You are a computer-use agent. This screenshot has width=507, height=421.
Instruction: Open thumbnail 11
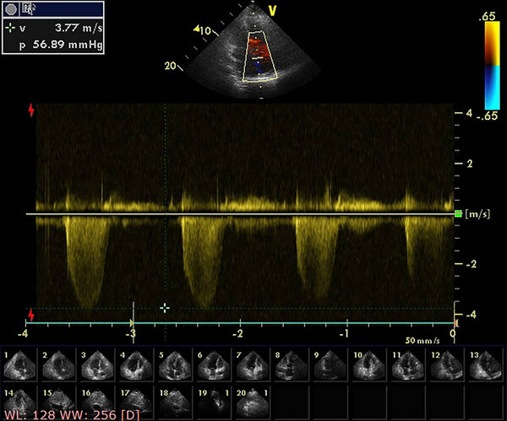407,364
